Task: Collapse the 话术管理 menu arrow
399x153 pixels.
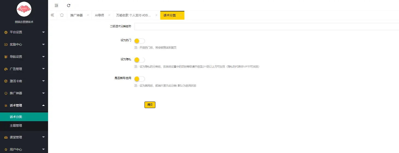Action: [43, 105]
